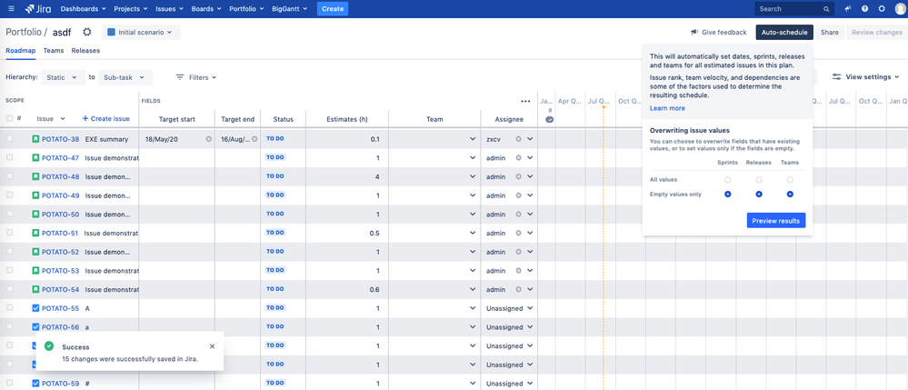Image resolution: width=908 pixels, height=390 pixels.
Task: Close the Success notification
Action: [212, 346]
